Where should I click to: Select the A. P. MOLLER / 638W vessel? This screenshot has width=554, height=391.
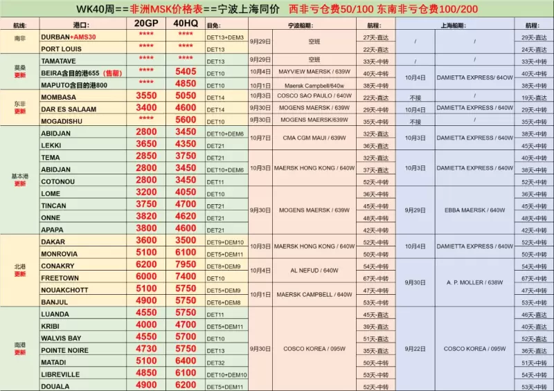tap(474, 282)
